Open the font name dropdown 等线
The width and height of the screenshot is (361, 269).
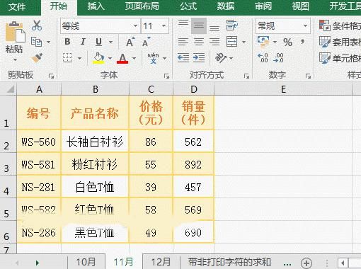click(x=135, y=26)
